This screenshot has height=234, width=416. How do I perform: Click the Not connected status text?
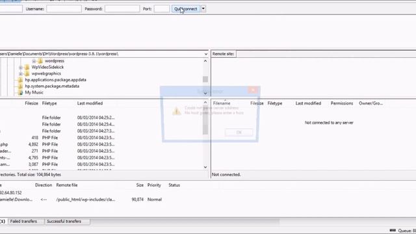coord(226,175)
